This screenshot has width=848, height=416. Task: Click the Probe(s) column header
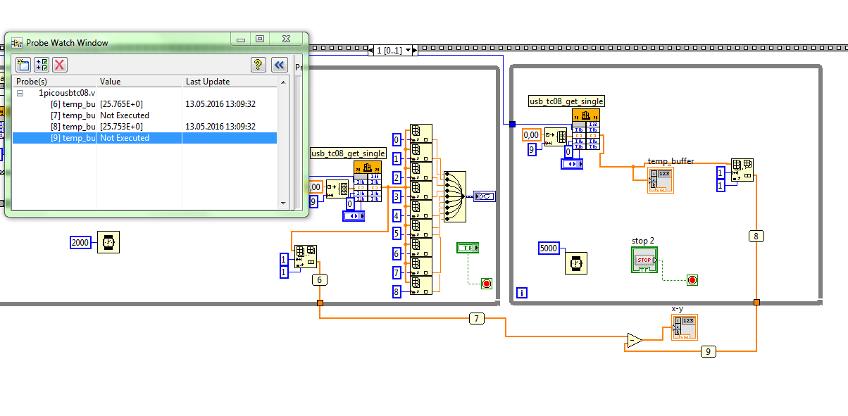[54, 82]
